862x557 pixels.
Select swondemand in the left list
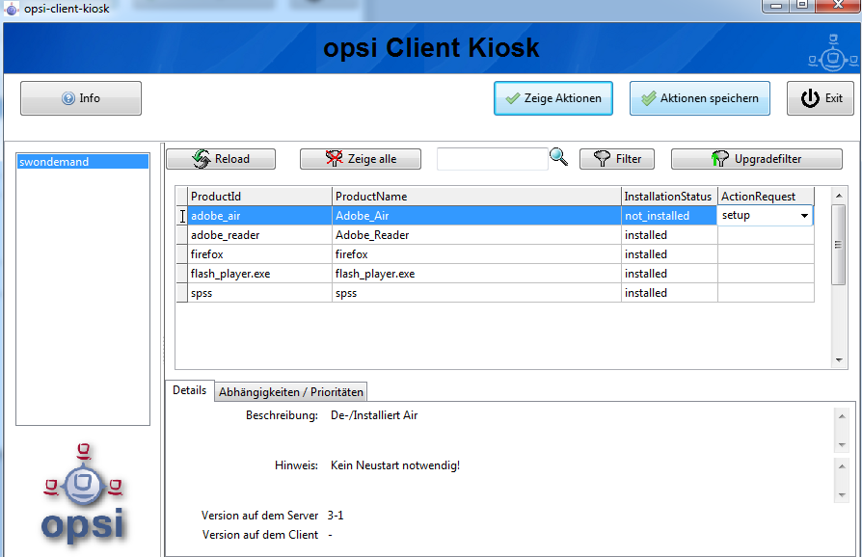coord(83,162)
